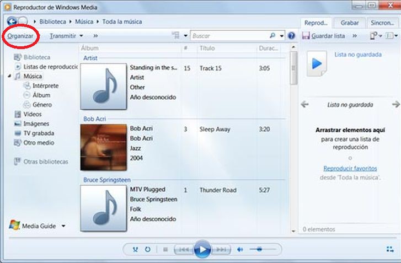Click the Media Guide button
The width and height of the screenshot is (401, 263).
(x=33, y=226)
